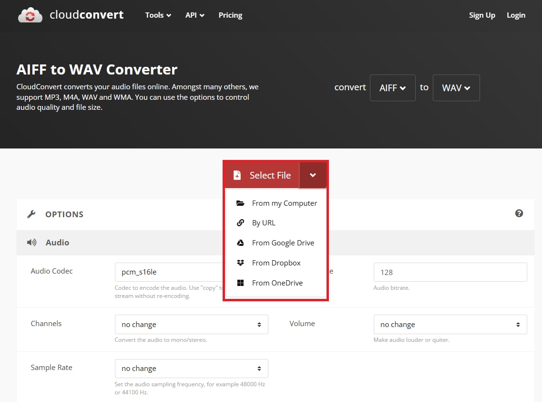Click the Select File button
The width and height of the screenshot is (542, 402).
coord(262,175)
